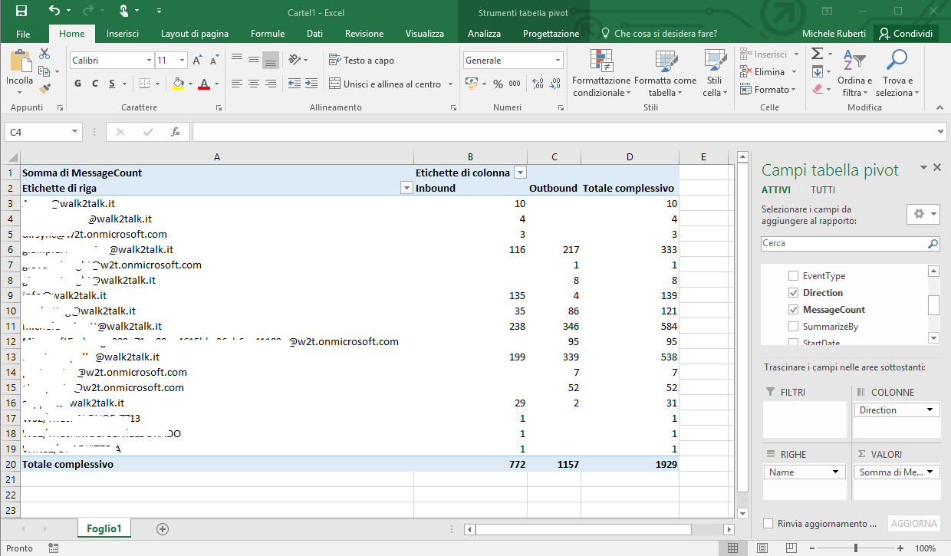Open the font size 11 dropdown
The width and height of the screenshot is (951, 556).
(x=182, y=60)
